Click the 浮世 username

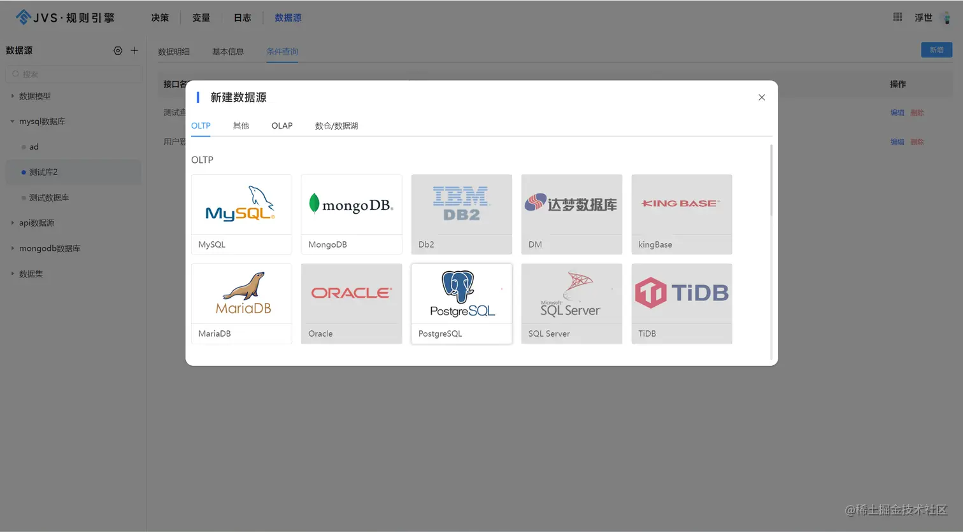924,18
